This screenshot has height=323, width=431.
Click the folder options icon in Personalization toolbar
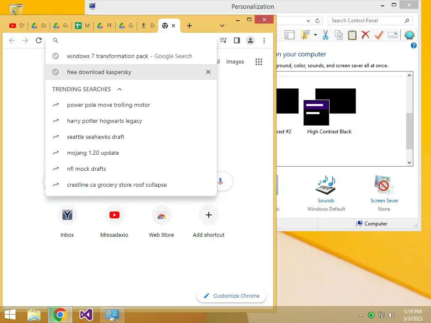(305, 35)
